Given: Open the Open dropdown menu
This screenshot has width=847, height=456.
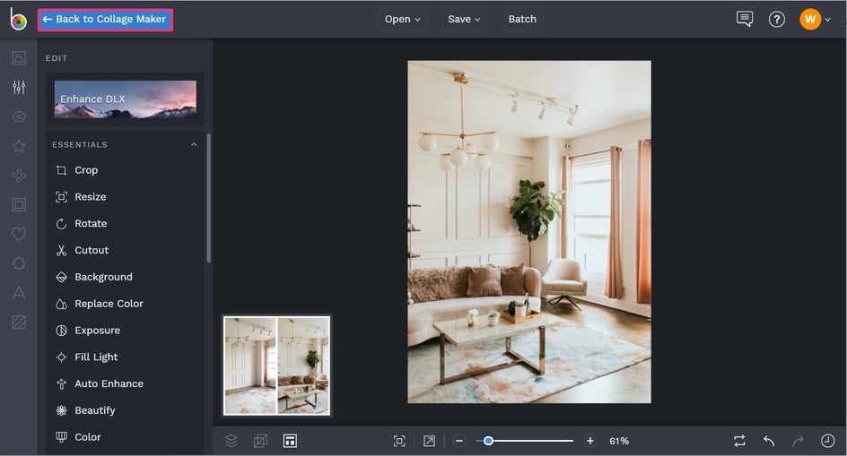Looking at the screenshot, I should point(403,19).
